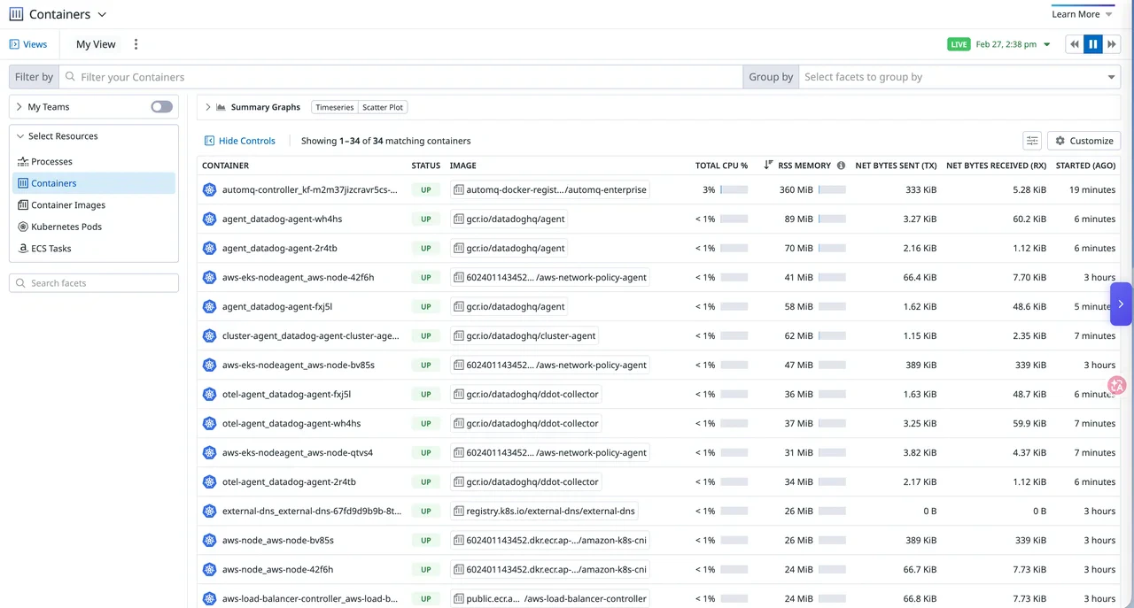Image resolution: width=1134 pixels, height=608 pixels.
Task: Pause the live data stream
Action: pyautogui.click(x=1092, y=43)
